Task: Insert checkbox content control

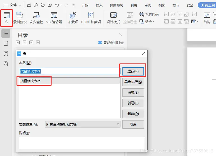Action: [194, 14]
